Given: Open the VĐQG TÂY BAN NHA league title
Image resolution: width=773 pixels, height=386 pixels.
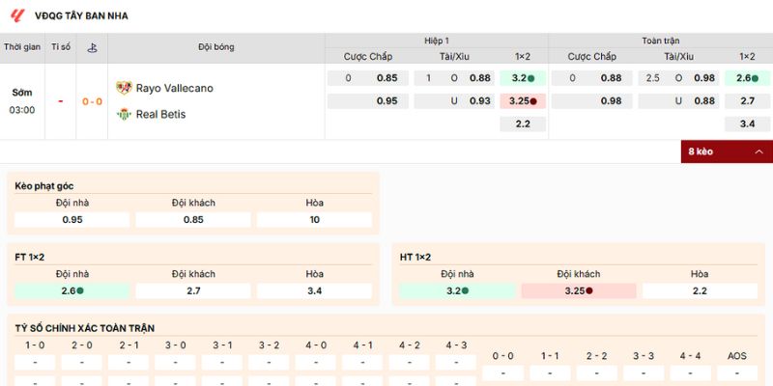Looking at the screenshot, I should tap(81, 15).
